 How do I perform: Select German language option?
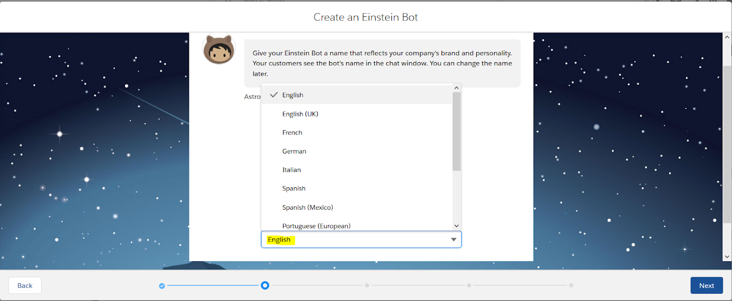click(356, 151)
